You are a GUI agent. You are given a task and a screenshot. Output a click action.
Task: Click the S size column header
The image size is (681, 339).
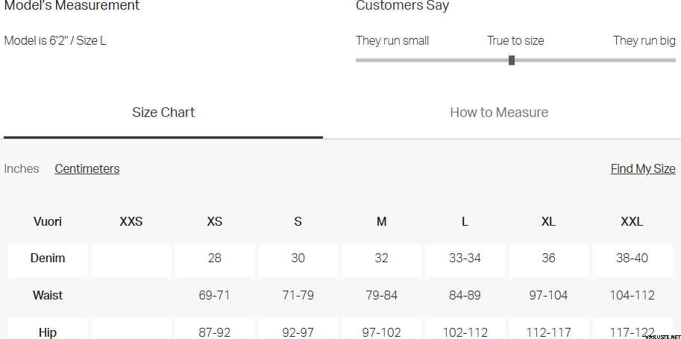(x=298, y=221)
